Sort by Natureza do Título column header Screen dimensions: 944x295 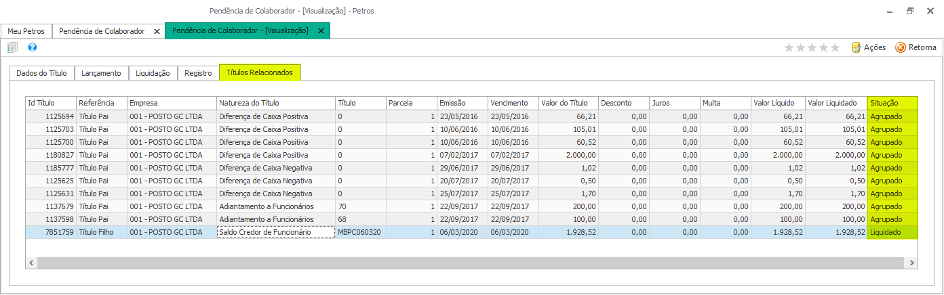point(276,103)
